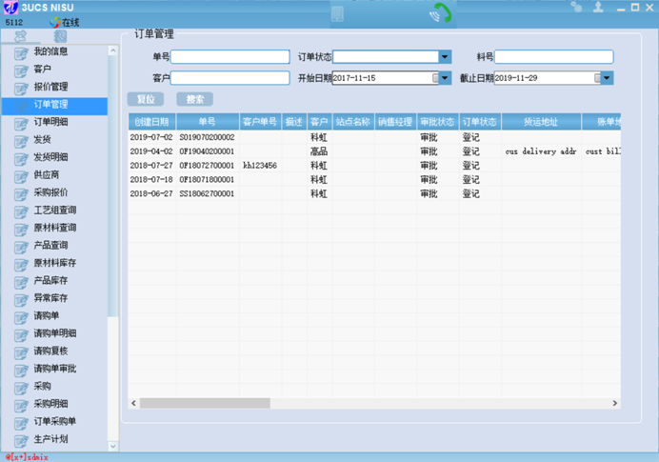
Task: Switch to the first sidebar tab icon
Action: coord(20,36)
